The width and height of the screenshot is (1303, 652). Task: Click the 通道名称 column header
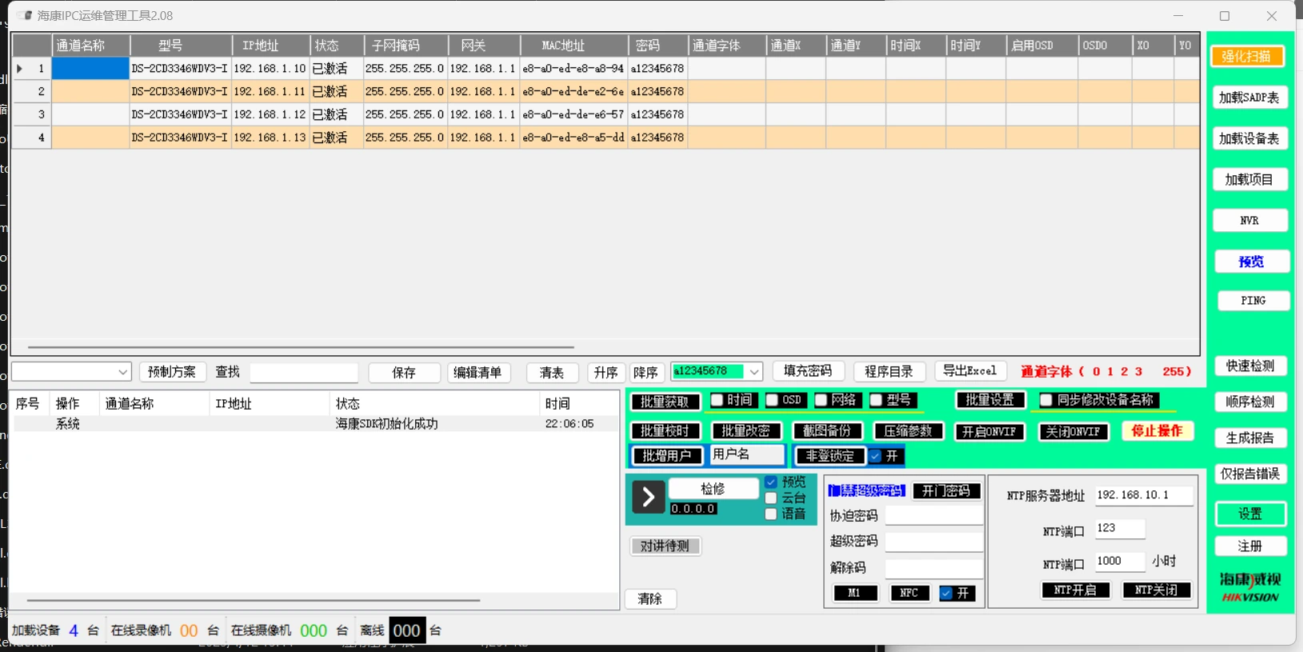pos(90,46)
